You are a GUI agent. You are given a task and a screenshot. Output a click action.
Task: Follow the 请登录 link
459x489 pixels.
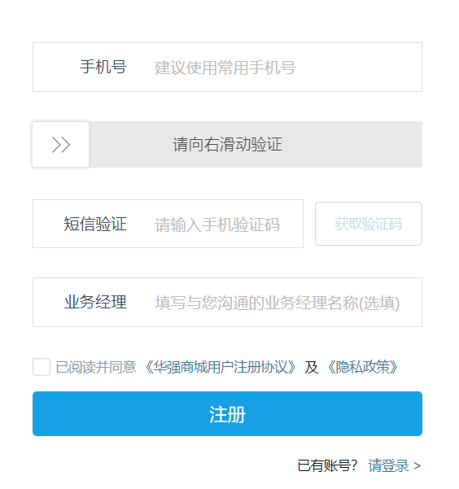click(x=388, y=465)
